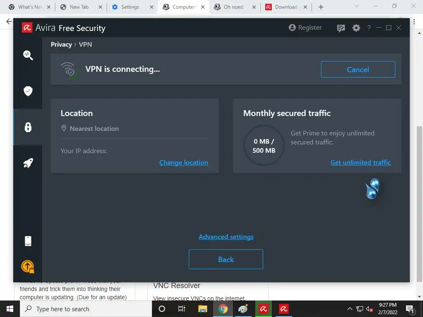This screenshot has width=423, height=317.
Task: Open the Get unlimited traffic link
Action: click(x=361, y=163)
